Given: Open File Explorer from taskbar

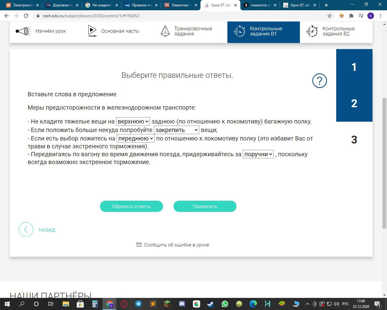Looking at the screenshot, I should click(x=66, y=304).
